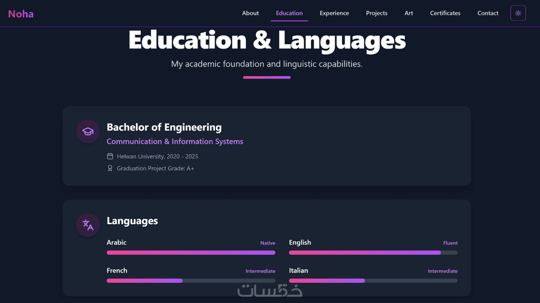
Task: Jump to the Contact section
Action: click(488, 13)
